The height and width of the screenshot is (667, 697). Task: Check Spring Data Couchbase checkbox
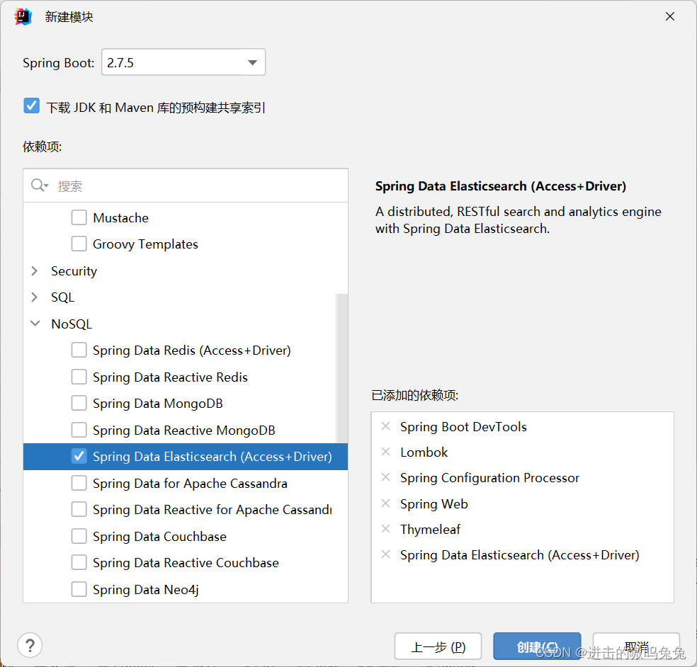click(79, 536)
